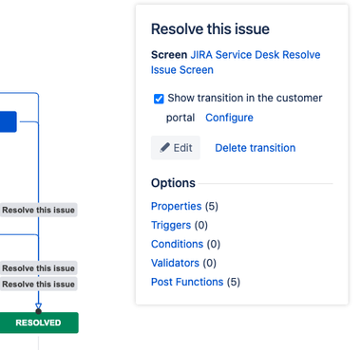Image resolution: width=361 pixels, height=350 pixels.
Task: Open Triggers option
Action: pyautogui.click(x=171, y=225)
